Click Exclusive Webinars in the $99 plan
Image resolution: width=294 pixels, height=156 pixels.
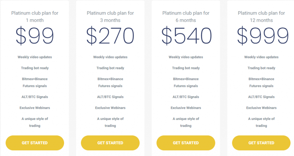[35, 108]
